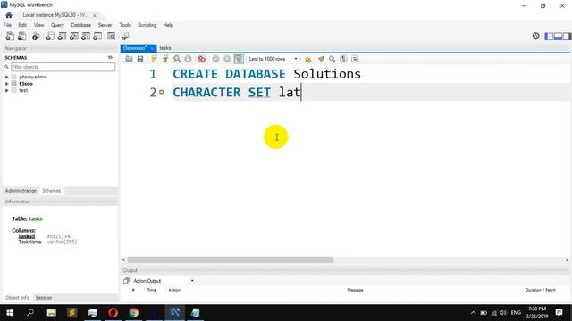Expand the phpmyadmin schema
The width and height of the screenshot is (572, 321).
point(6,77)
